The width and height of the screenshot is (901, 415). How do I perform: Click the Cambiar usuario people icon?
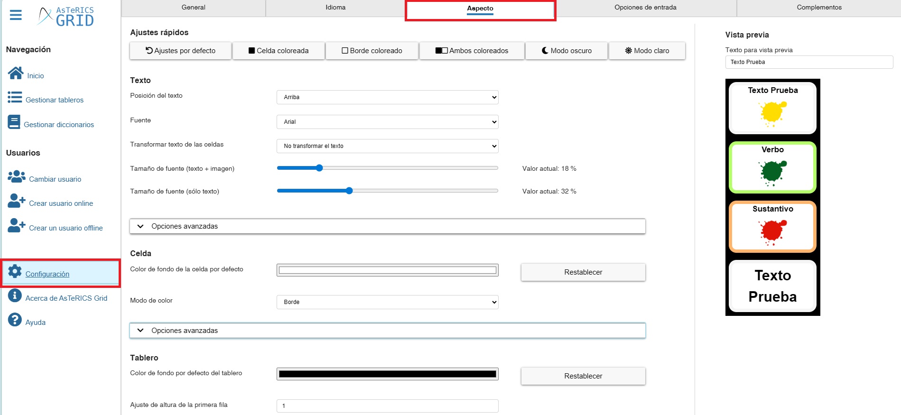17,176
